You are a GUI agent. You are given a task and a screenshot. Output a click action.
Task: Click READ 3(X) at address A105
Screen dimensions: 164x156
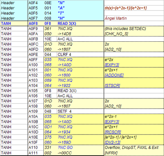click(67, 91)
